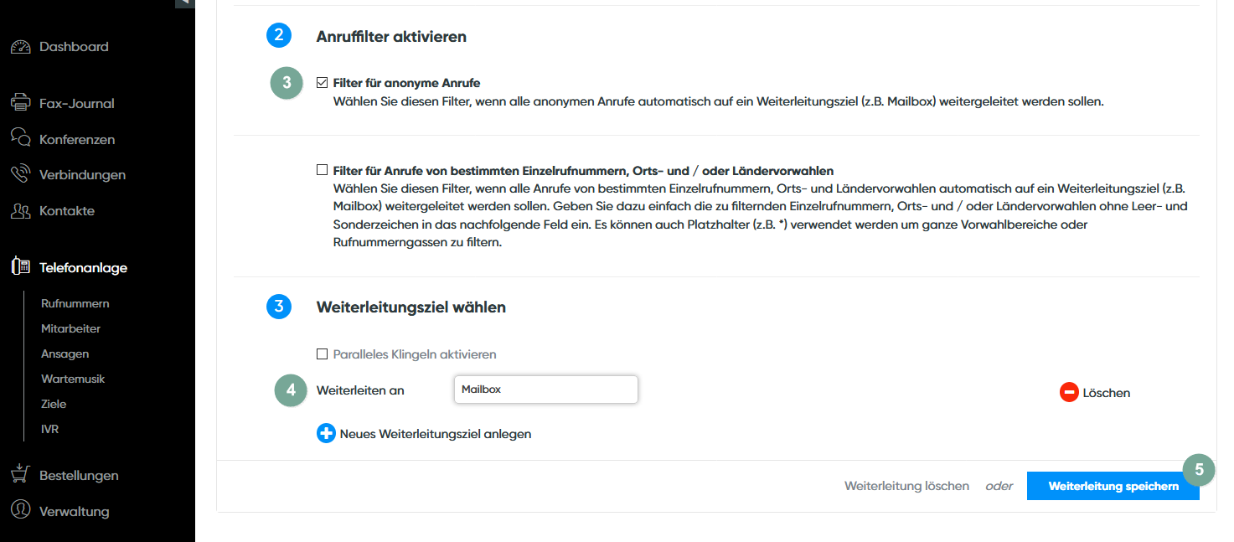
Task: Collapse the sidebar with top arrow
Action: tap(184, 3)
